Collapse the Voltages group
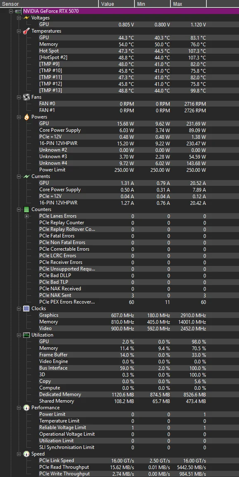The image size is (239, 477). (x=19, y=18)
